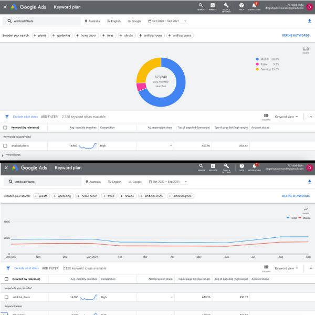
Task: Open Search icon in bottom header bar
Action: click(x=201, y=167)
